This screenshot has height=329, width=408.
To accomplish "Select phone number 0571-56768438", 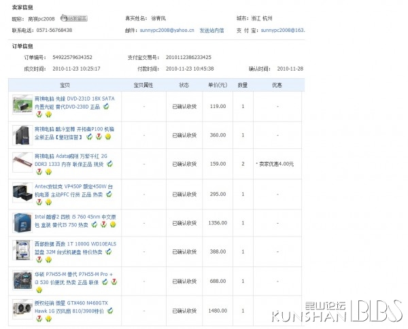I will pyautogui.click(x=54, y=30).
